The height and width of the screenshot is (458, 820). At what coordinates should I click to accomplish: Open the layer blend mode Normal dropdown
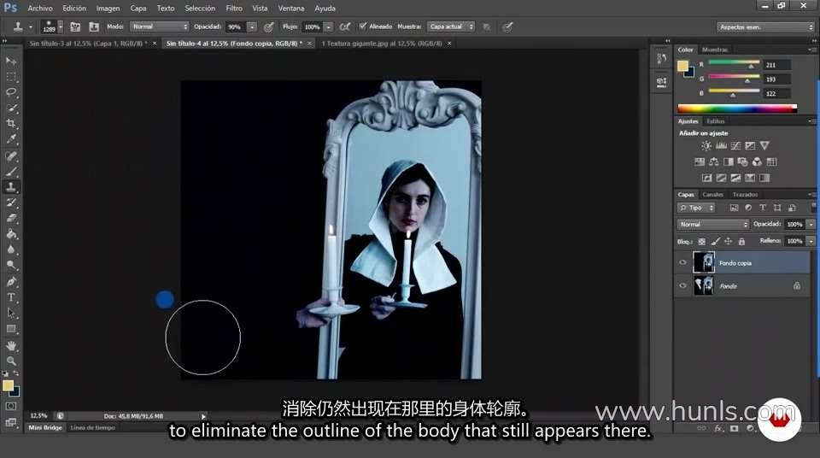713,224
